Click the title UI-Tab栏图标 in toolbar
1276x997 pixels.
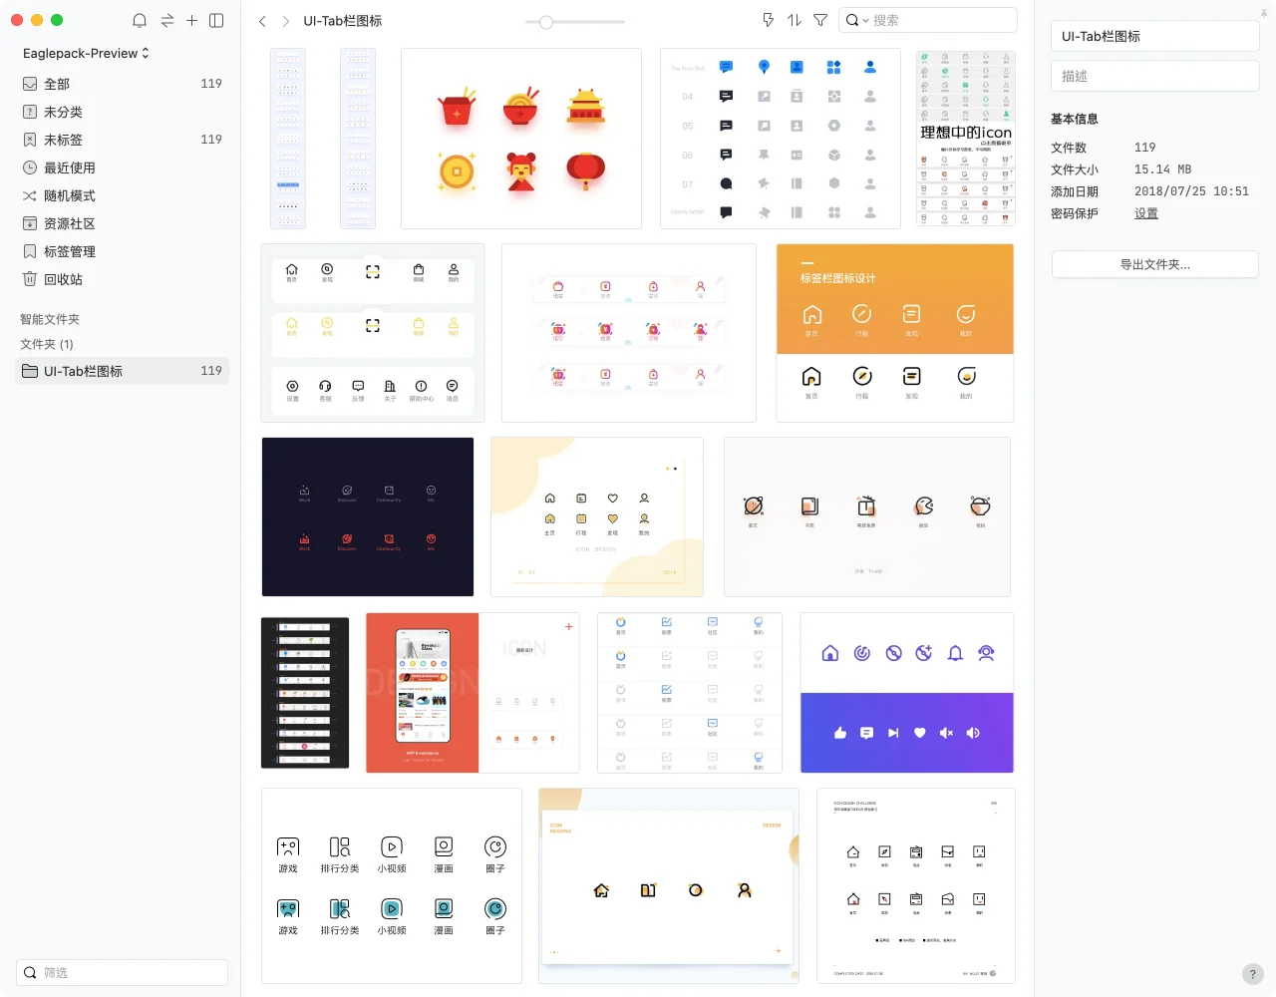[x=343, y=21]
